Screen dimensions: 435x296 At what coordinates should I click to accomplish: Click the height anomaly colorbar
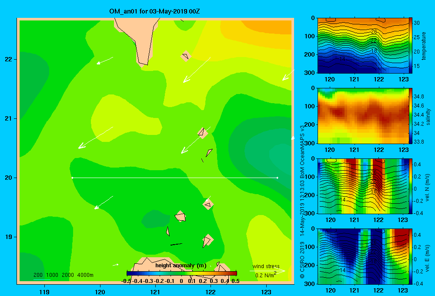tap(182, 273)
